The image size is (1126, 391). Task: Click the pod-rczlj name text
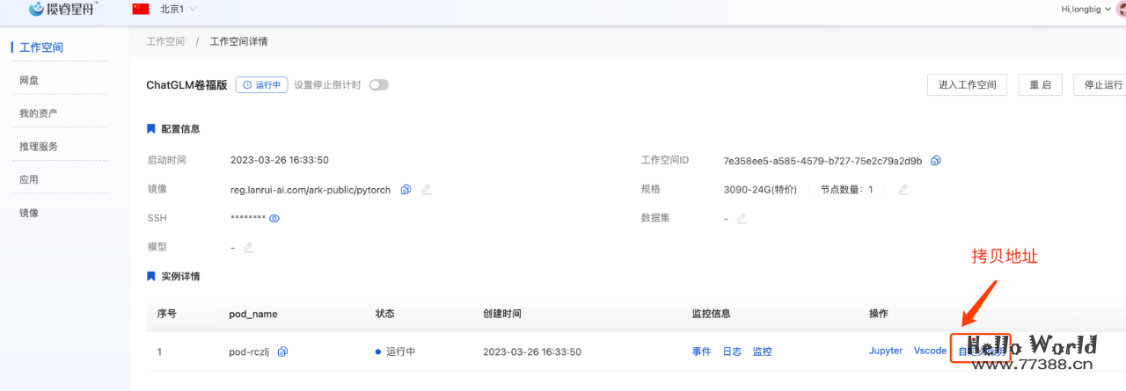point(250,351)
